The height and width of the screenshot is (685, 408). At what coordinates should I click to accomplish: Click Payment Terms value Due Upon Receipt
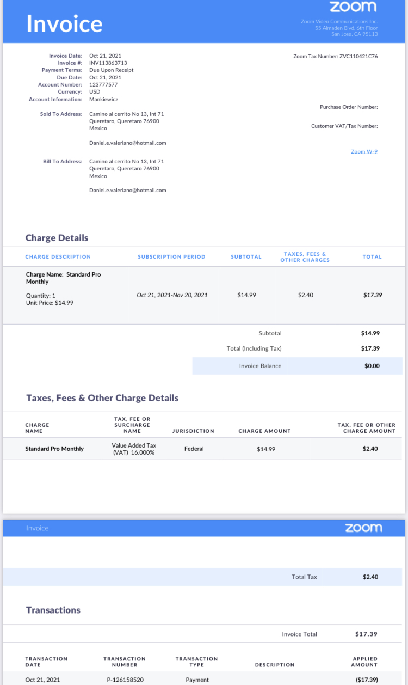click(x=112, y=70)
